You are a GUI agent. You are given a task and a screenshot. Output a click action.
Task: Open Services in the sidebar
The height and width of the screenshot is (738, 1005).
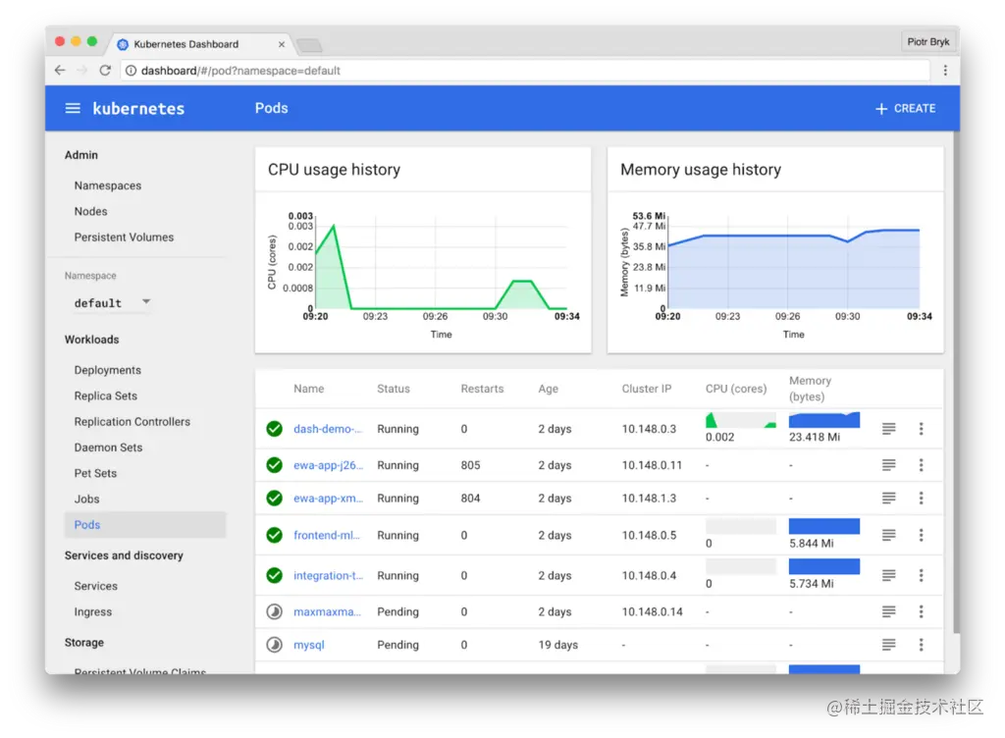95,586
